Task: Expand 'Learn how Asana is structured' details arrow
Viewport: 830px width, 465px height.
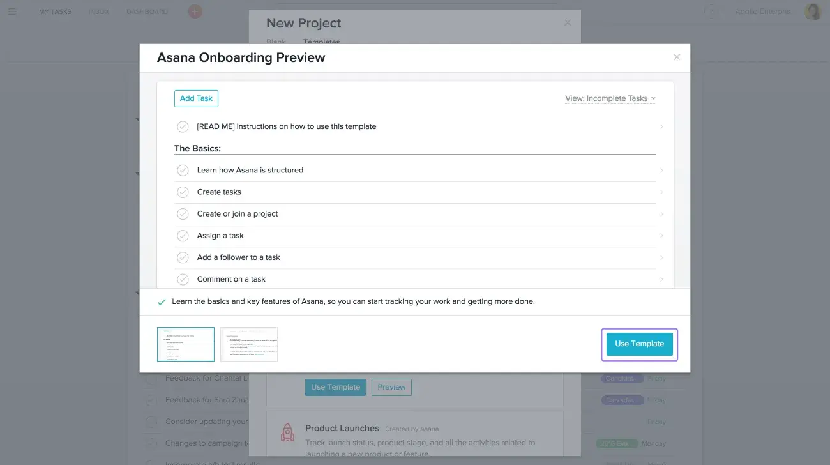Action: click(661, 170)
